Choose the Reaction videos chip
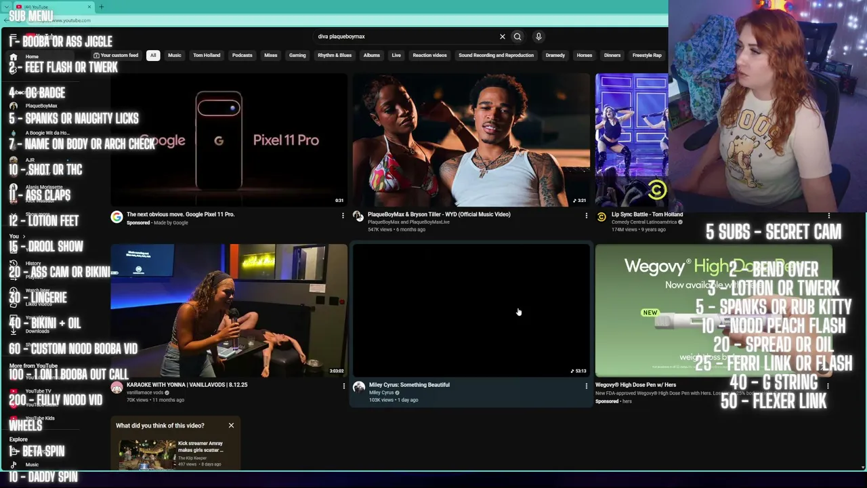Image resolution: width=867 pixels, height=488 pixels. (x=430, y=56)
